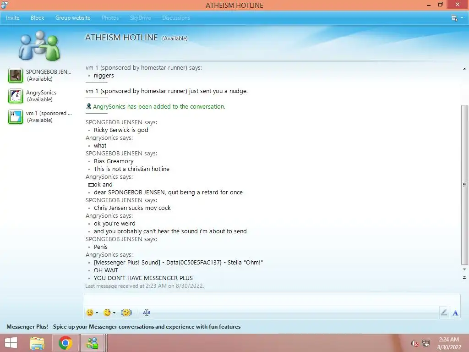Open AngrySonics' display picture

click(x=15, y=96)
